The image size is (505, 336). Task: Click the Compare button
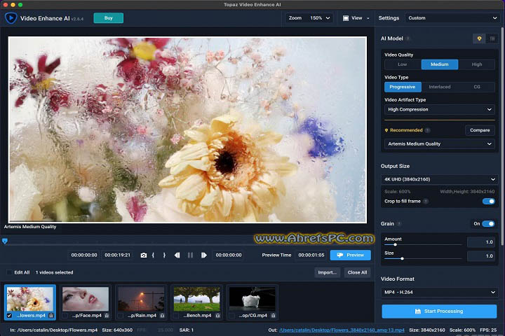click(x=480, y=130)
